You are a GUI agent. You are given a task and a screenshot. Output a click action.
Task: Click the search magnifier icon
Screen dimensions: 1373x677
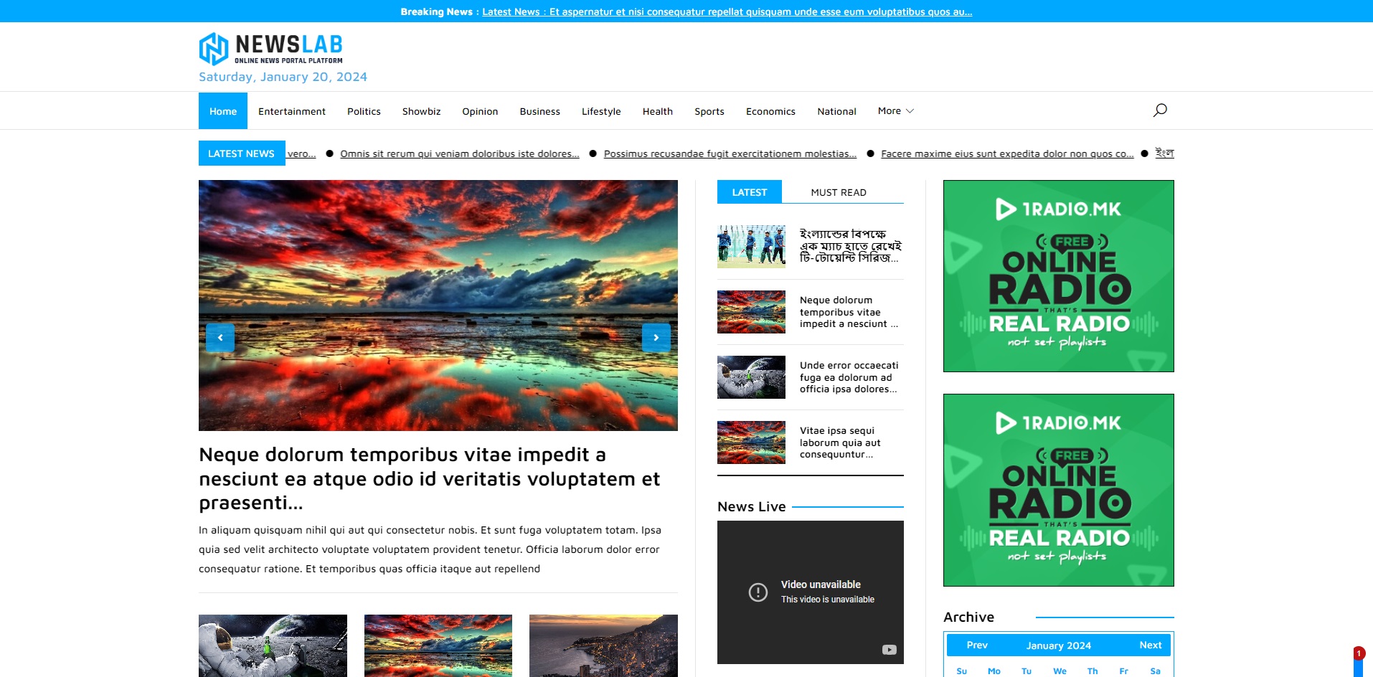(1159, 110)
